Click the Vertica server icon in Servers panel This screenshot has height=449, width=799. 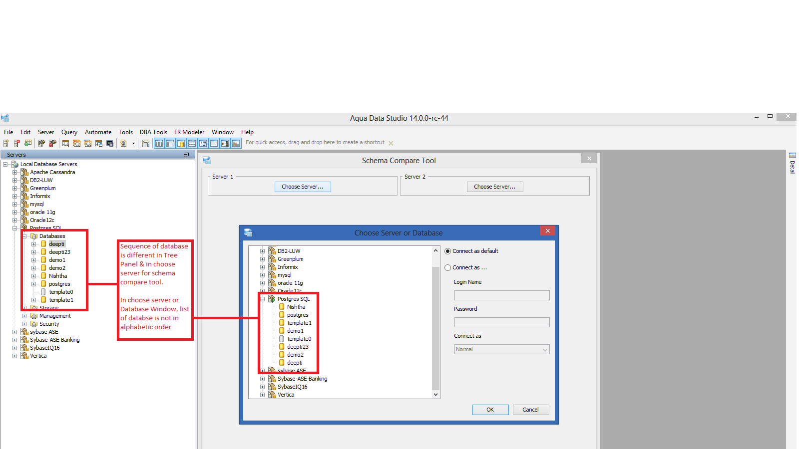(24, 356)
